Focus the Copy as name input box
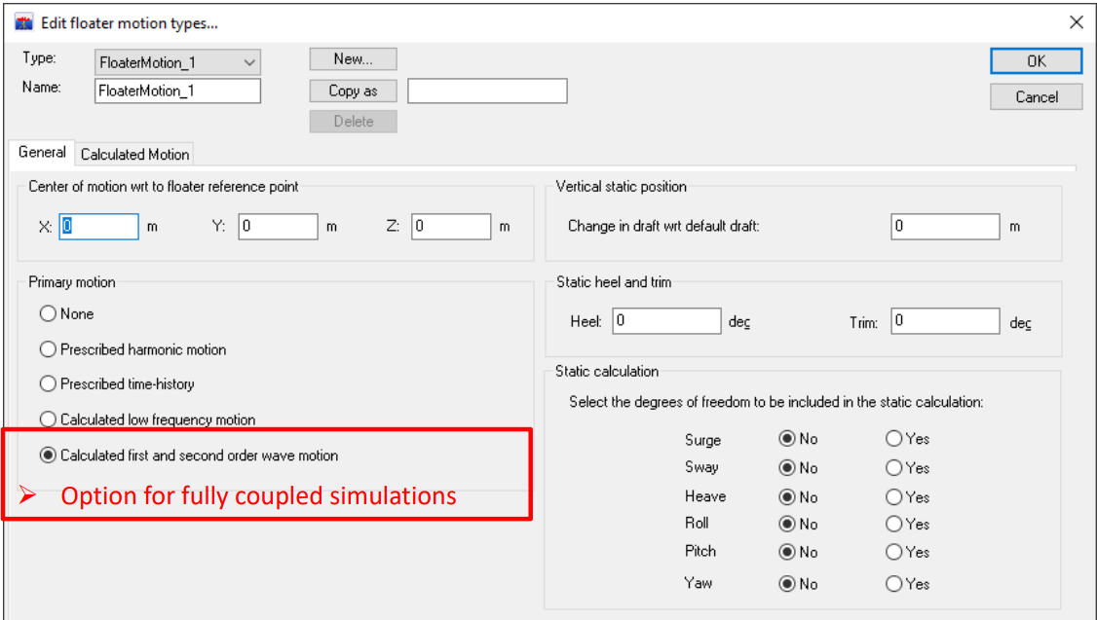The image size is (1097, 620). (x=487, y=91)
